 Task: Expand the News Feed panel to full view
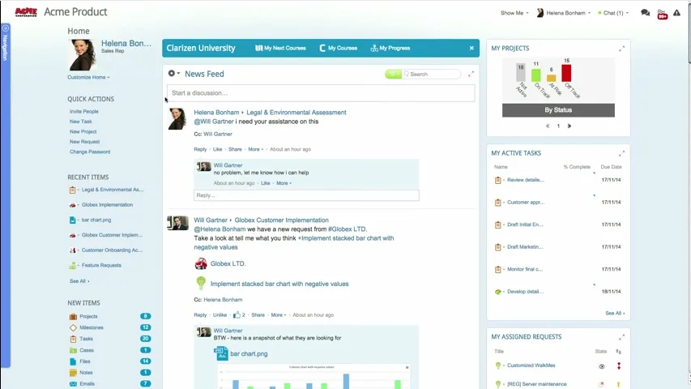pos(471,74)
